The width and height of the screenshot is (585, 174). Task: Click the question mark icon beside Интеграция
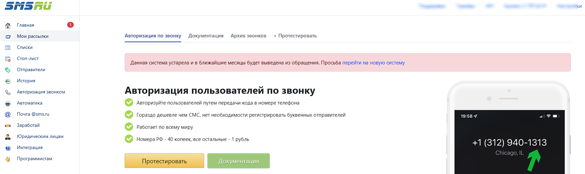point(8,148)
